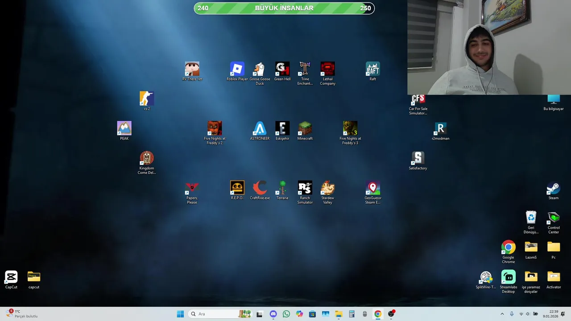Expand the hidden system tray icons
Image resolution: width=571 pixels, height=321 pixels.
(x=502, y=314)
